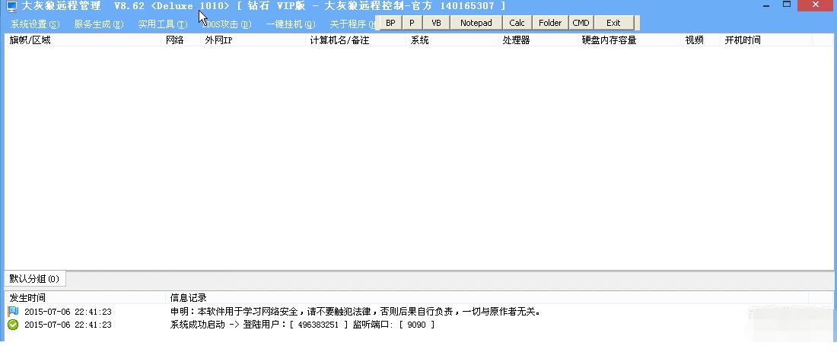Screen dimensions: 837x352
Task: Open the 实用工具(T) menu
Action: click(162, 24)
